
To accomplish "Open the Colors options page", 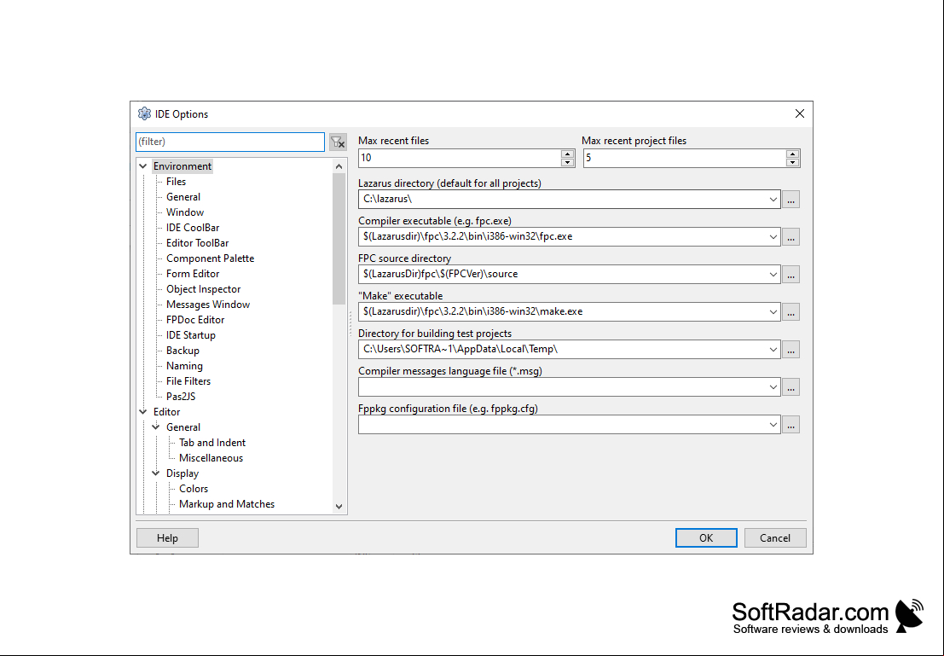I will (x=194, y=489).
